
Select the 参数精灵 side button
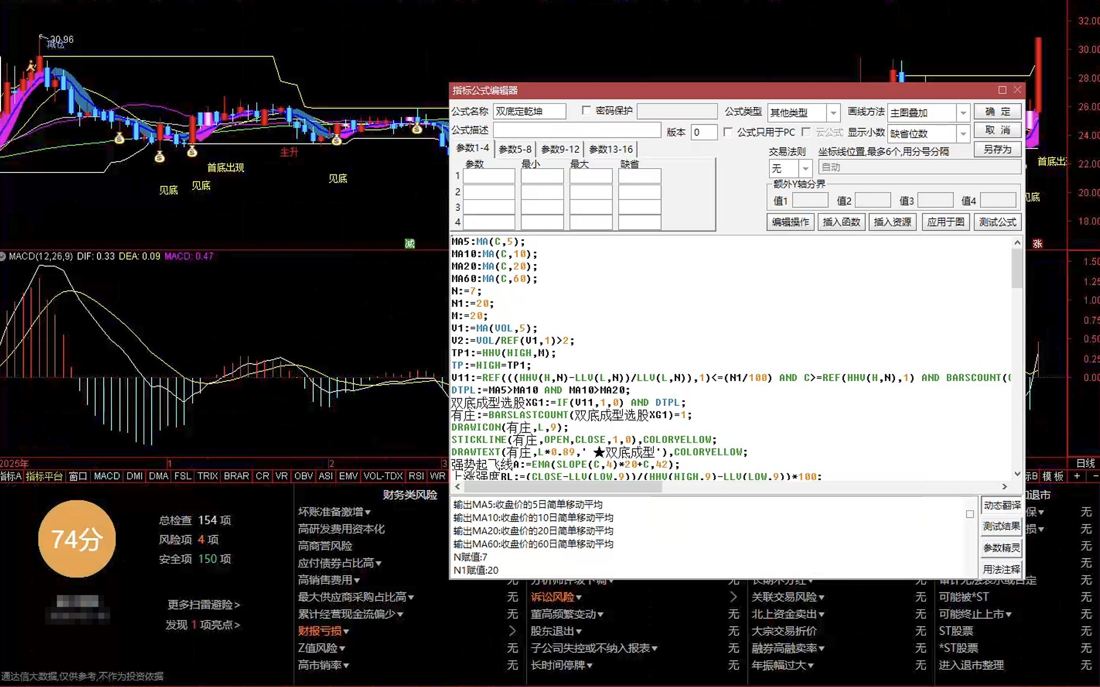tap(1001, 548)
